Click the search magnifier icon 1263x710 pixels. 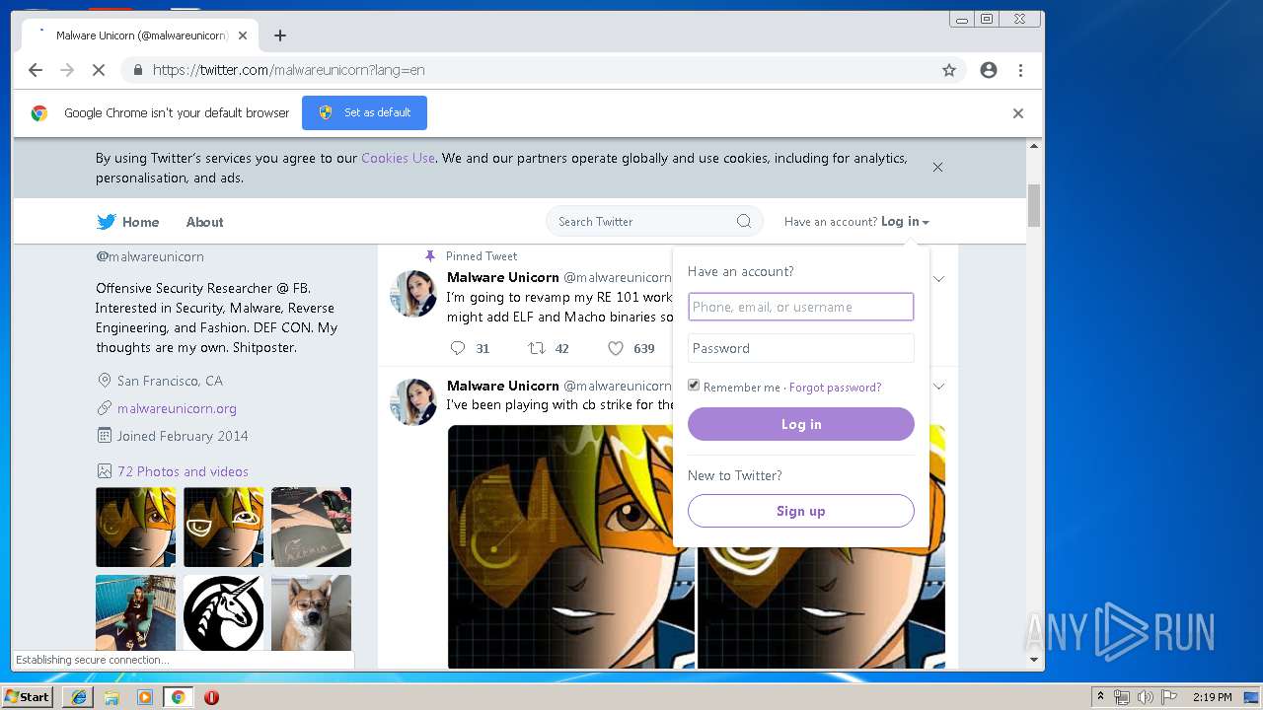tap(744, 221)
